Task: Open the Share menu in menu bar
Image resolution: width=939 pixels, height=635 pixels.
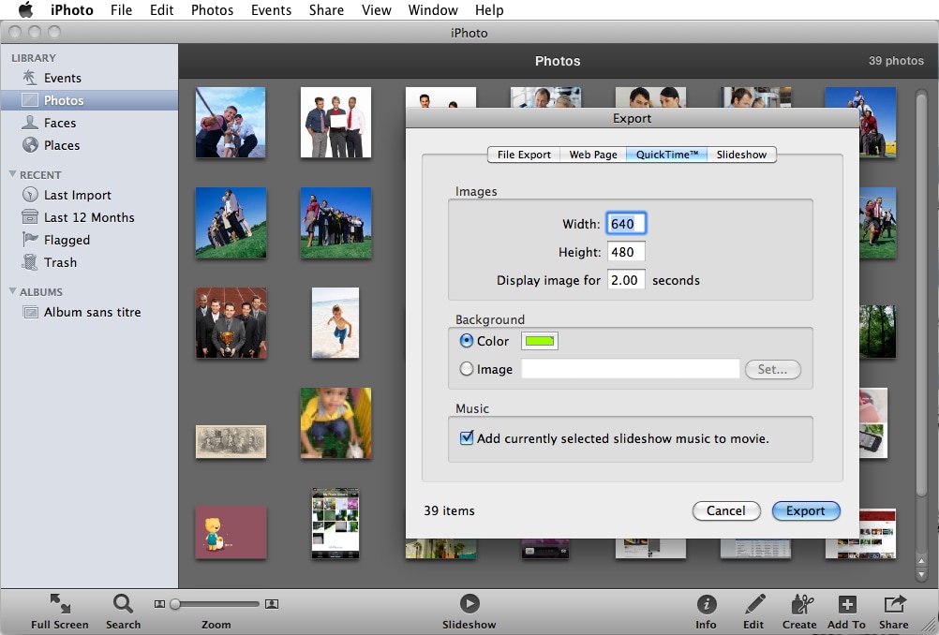Action: click(326, 9)
